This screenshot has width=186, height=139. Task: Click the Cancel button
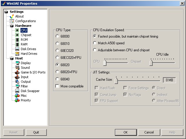(149, 132)
